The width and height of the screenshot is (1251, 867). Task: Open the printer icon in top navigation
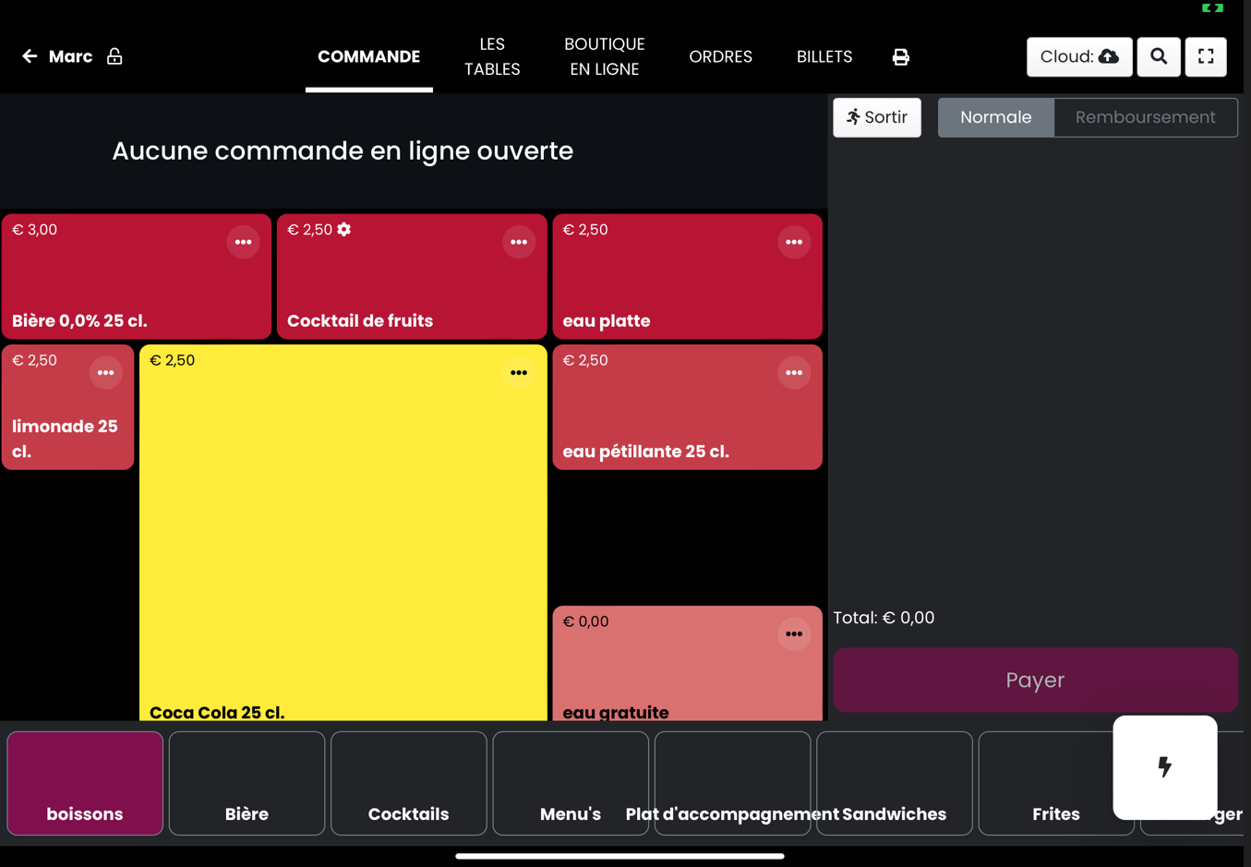pyautogui.click(x=901, y=57)
